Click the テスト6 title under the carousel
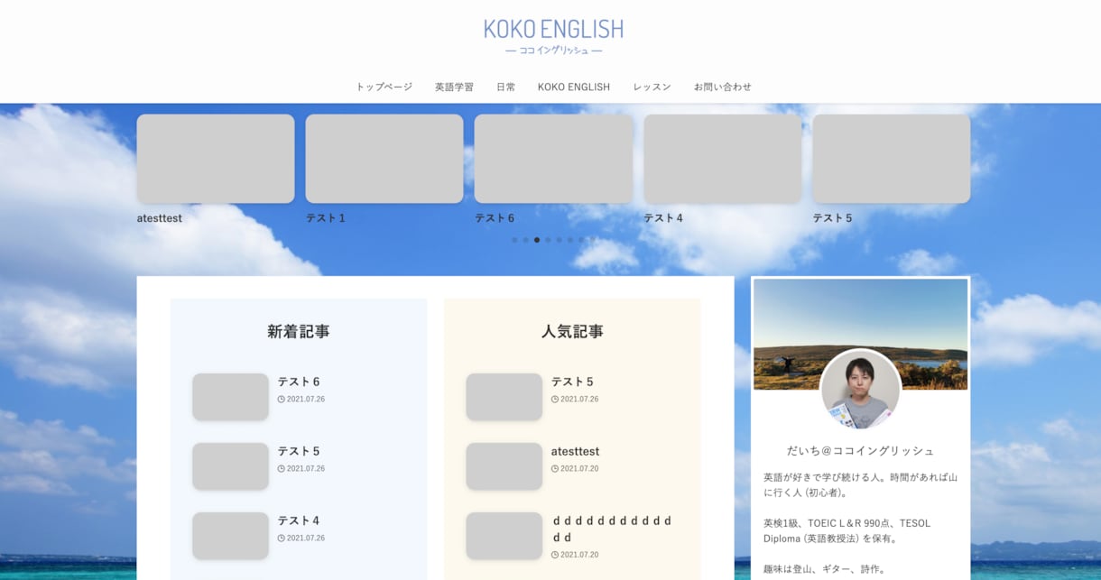The width and height of the screenshot is (1101, 580). 495,218
